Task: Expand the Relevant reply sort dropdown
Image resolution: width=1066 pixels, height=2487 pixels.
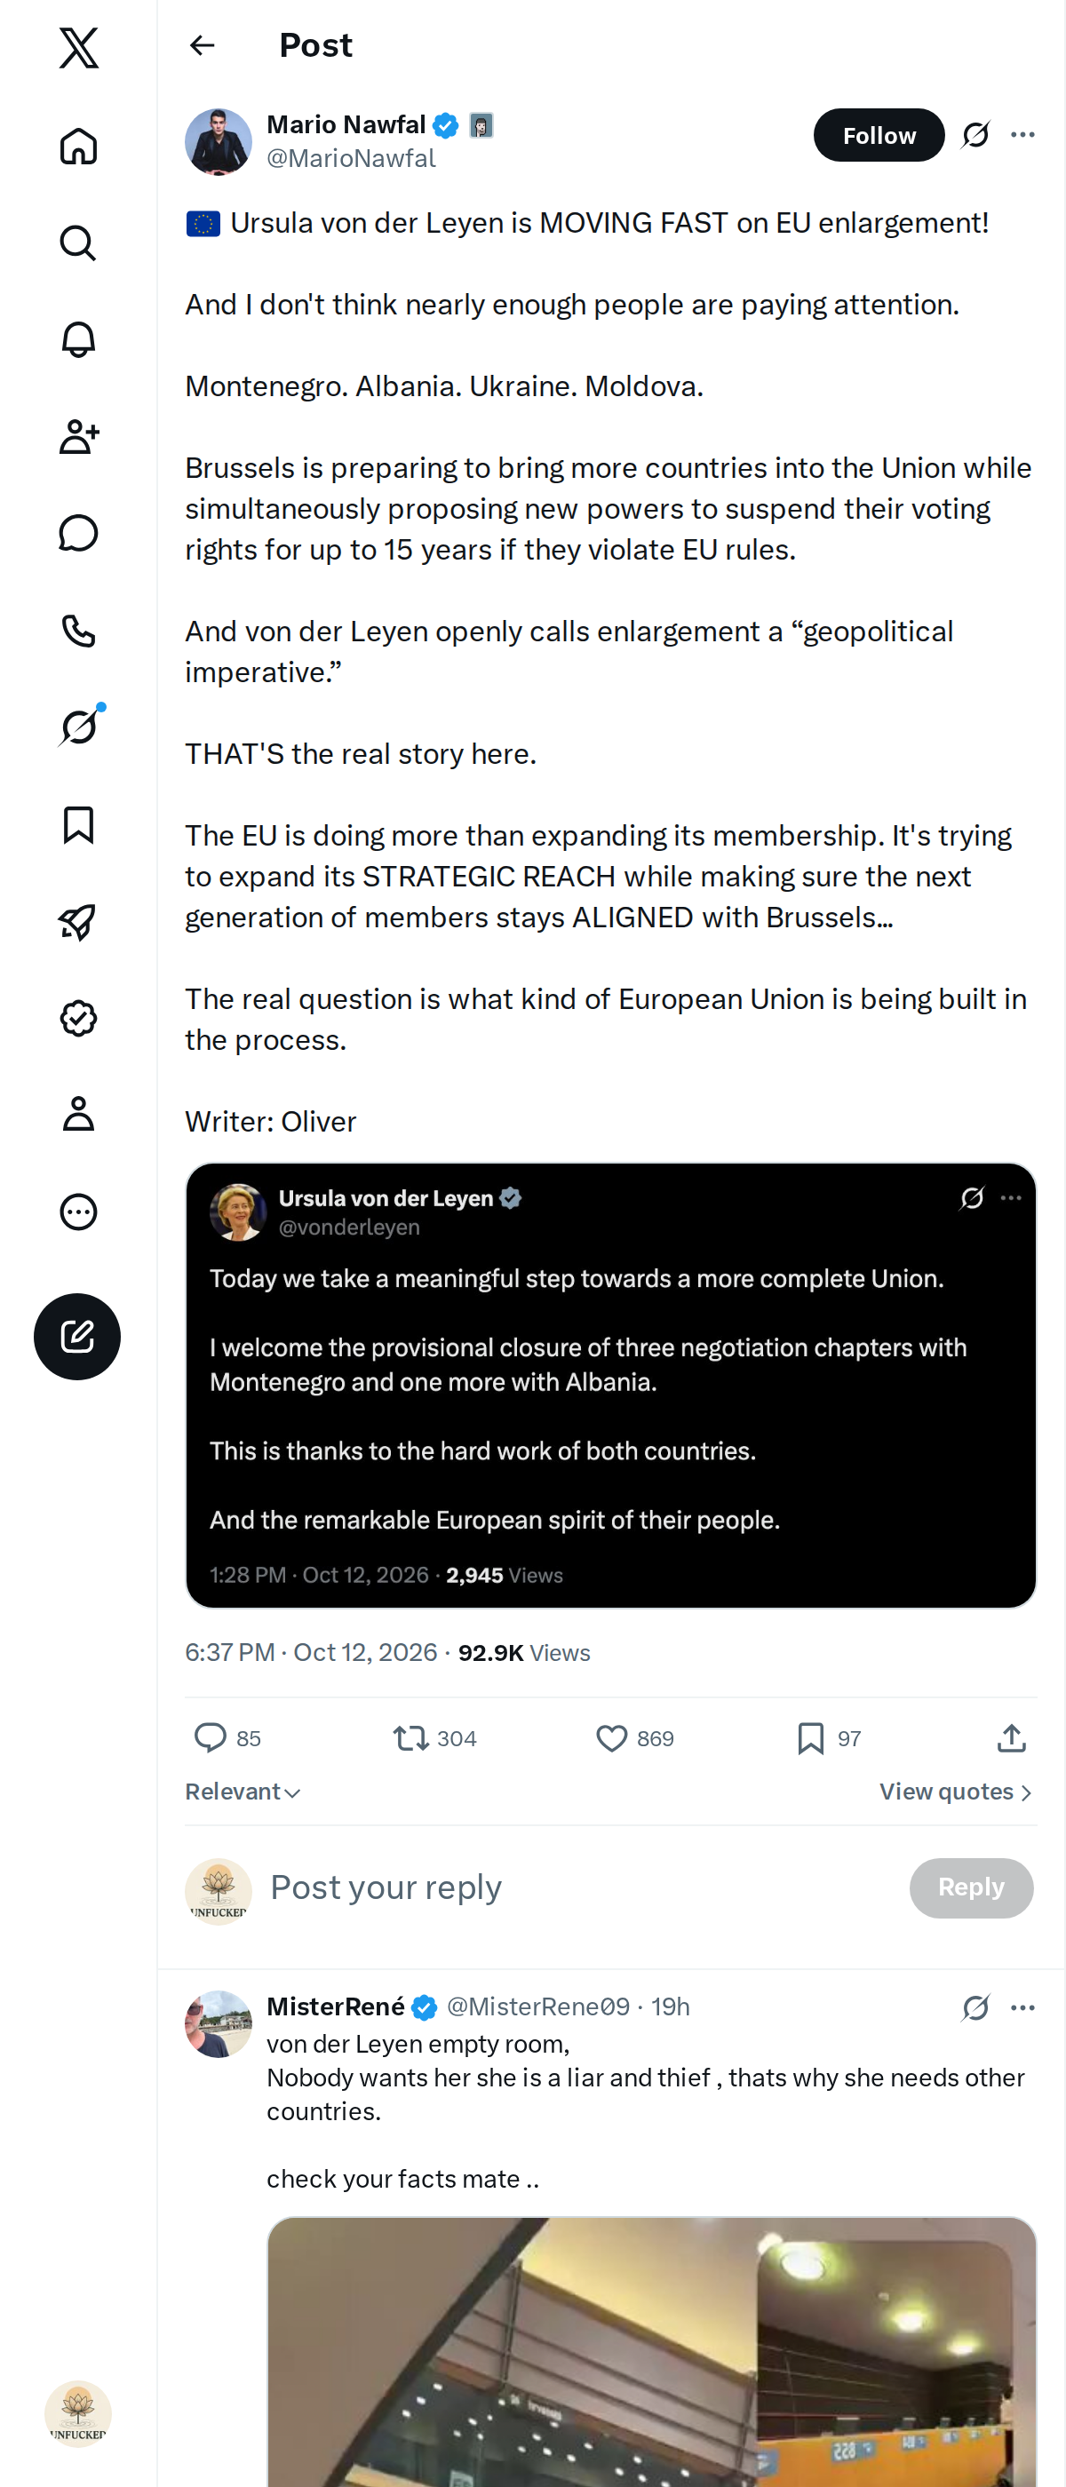Action: pos(243,1792)
